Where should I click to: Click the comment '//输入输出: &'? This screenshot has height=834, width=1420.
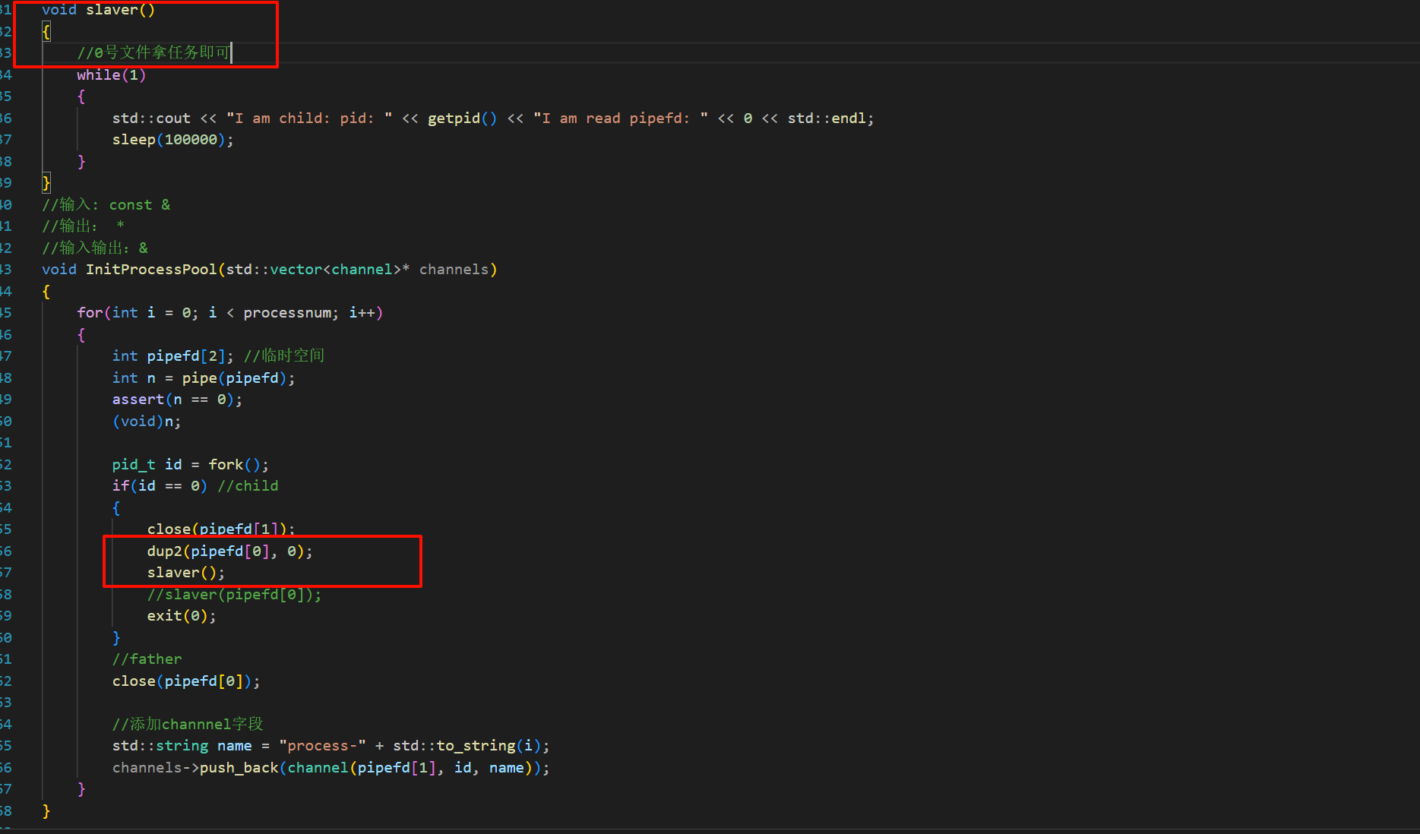click(x=95, y=248)
